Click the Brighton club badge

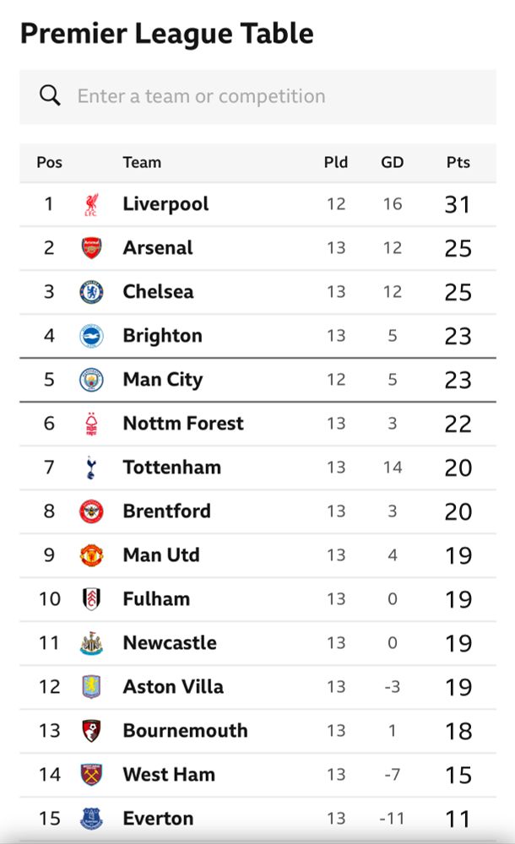[91, 336]
